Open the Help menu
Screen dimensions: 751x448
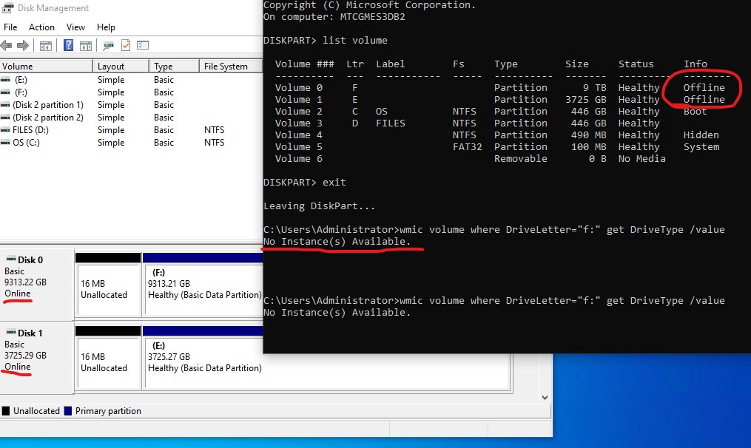tap(106, 27)
